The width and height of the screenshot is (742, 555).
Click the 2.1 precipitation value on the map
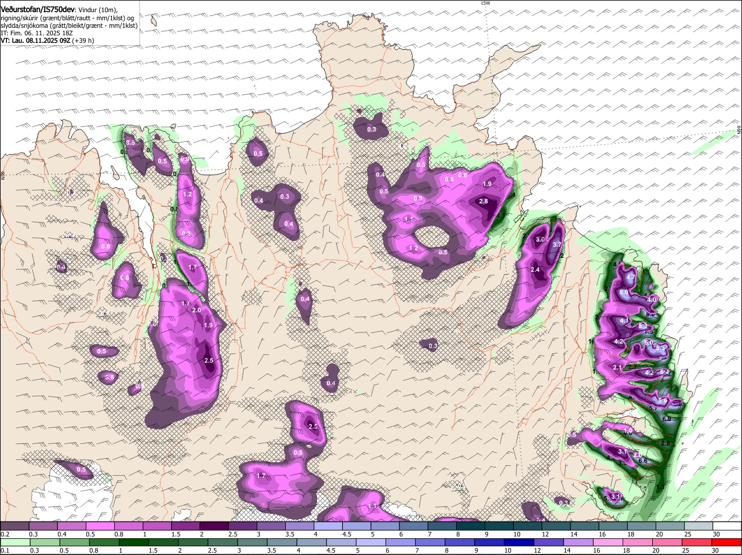pos(617,368)
